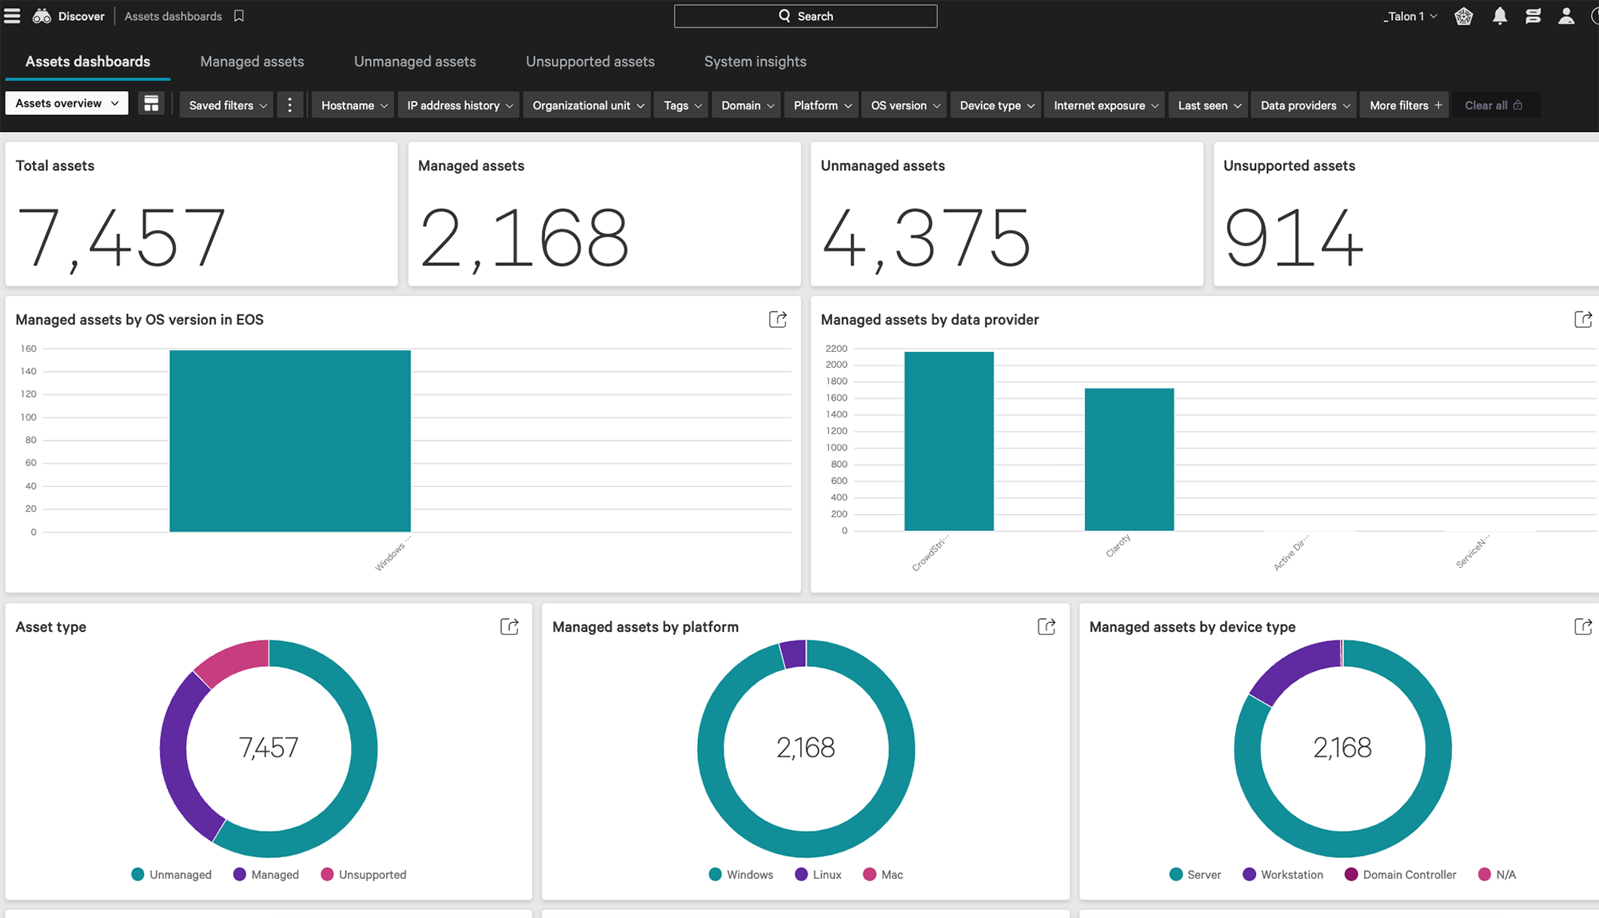
Task: Open the notifications bell
Action: tap(1500, 16)
